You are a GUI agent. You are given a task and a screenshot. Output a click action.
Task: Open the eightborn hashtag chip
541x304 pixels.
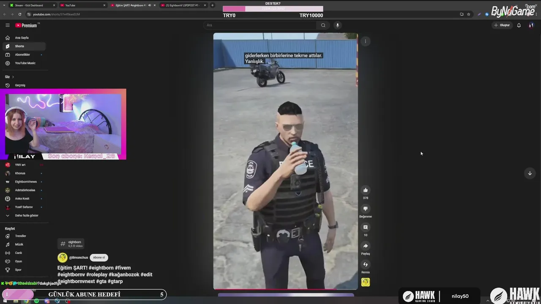(x=71, y=244)
